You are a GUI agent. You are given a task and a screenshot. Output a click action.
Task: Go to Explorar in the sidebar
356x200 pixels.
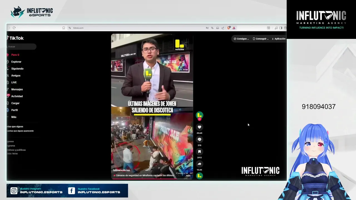[x=16, y=62]
